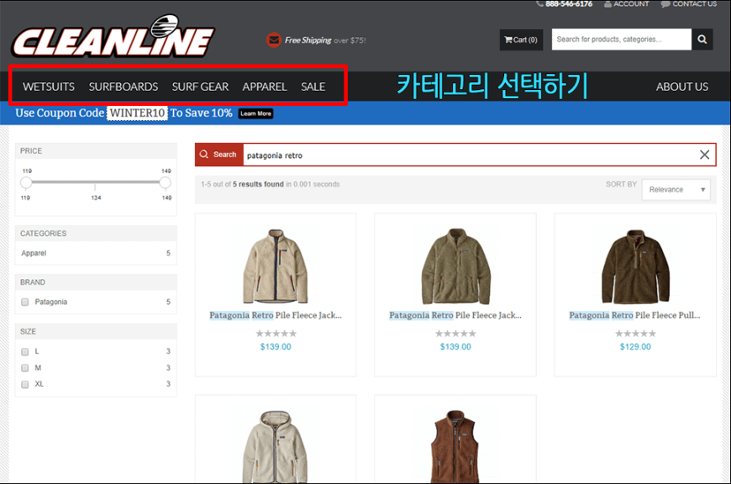The width and height of the screenshot is (731, 484).
Task: Click the Learn More coupon button
Action: point(255,113)
